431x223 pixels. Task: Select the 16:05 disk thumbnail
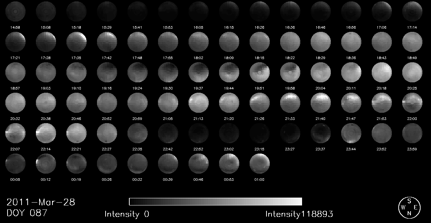point(198,11)
